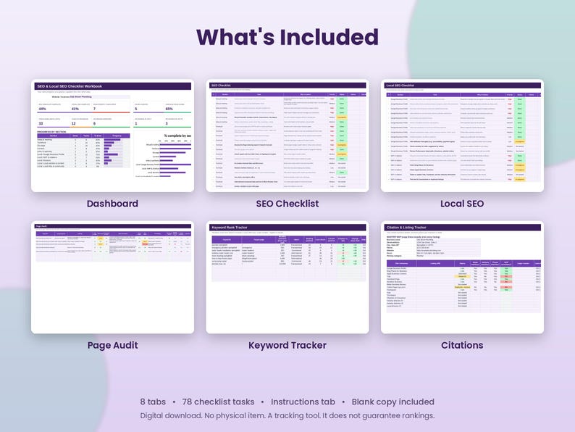The width and height of the screenshot is (575, 432).
Task: Click the 41% value on the Dashboard
Action: click(75, 109)
